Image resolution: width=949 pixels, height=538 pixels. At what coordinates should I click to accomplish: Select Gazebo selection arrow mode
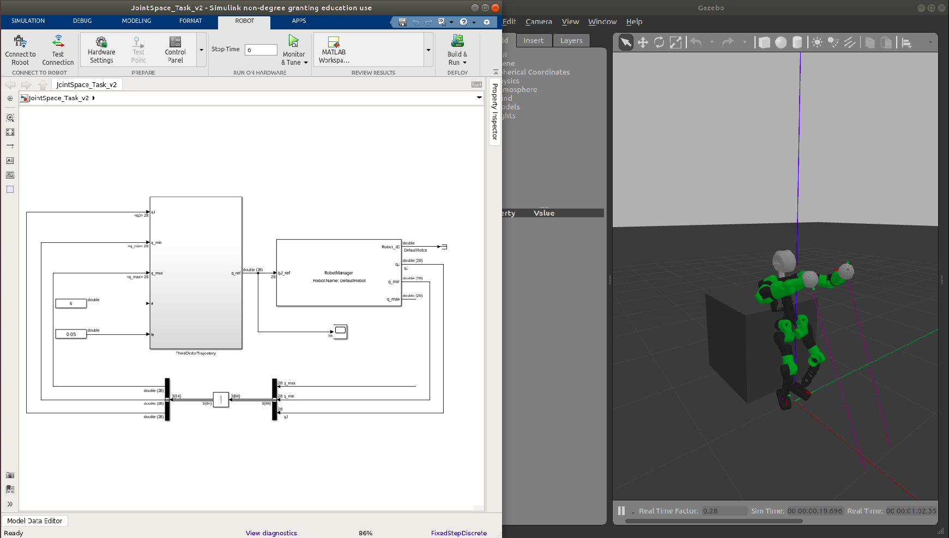[626, 42]
